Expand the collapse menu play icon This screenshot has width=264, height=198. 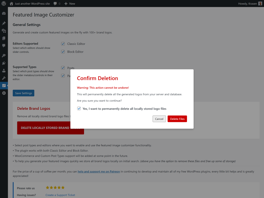pos(4,93)
